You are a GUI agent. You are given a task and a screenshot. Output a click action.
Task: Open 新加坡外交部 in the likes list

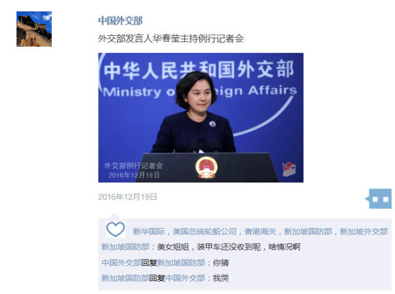coord(364,232)
